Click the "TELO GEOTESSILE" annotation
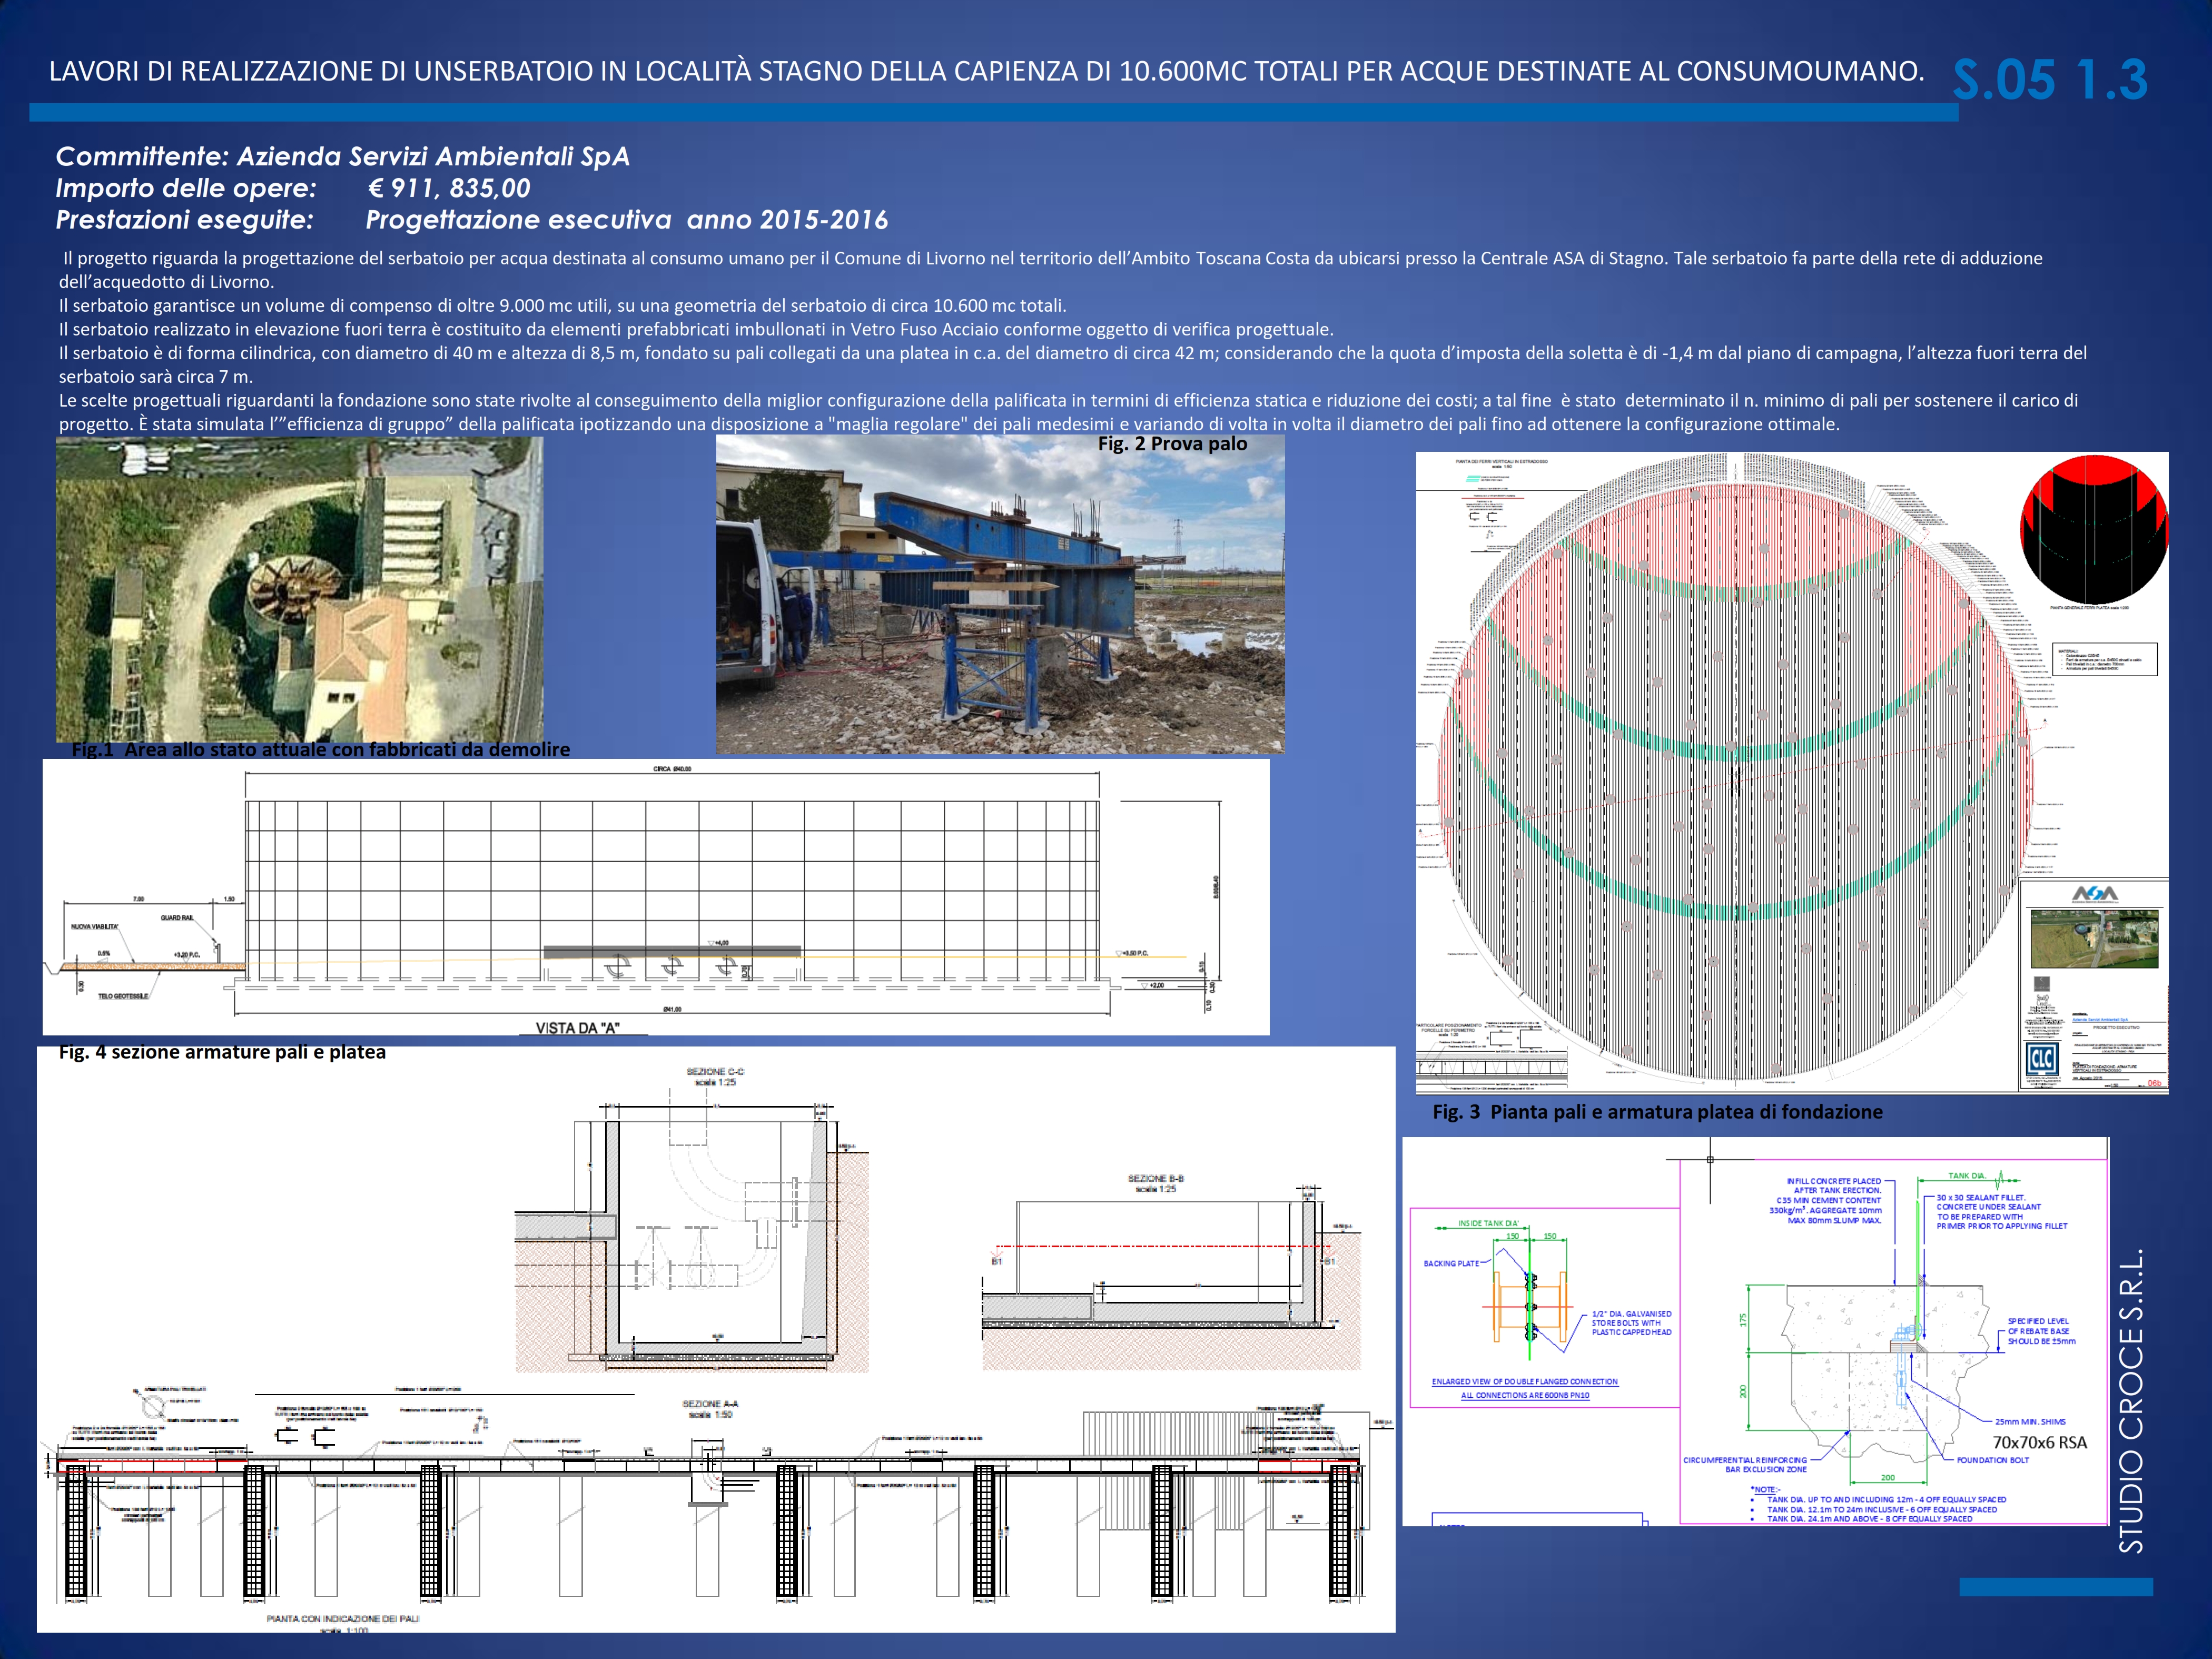This screenshot has height=1659, width=2212. point(122,997)
